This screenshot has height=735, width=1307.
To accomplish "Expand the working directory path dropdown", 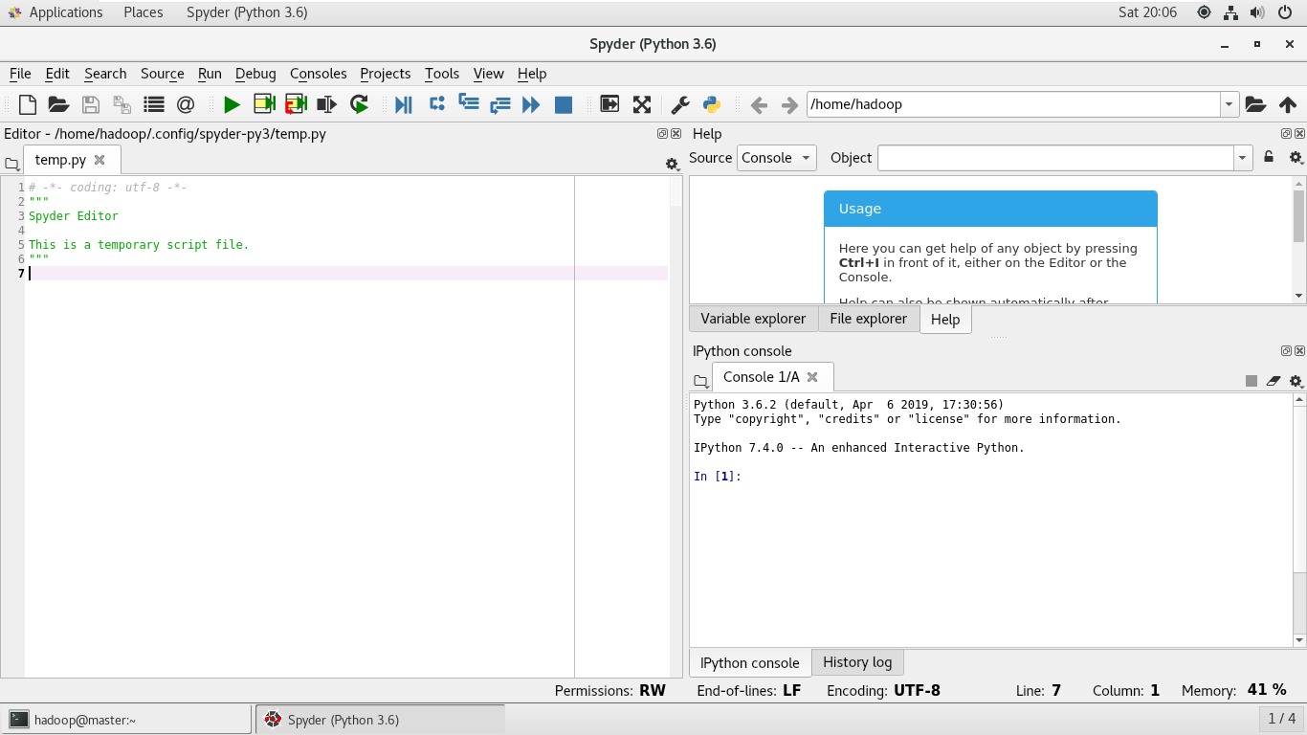I will pyautogui.click(x=1229, y=104).
